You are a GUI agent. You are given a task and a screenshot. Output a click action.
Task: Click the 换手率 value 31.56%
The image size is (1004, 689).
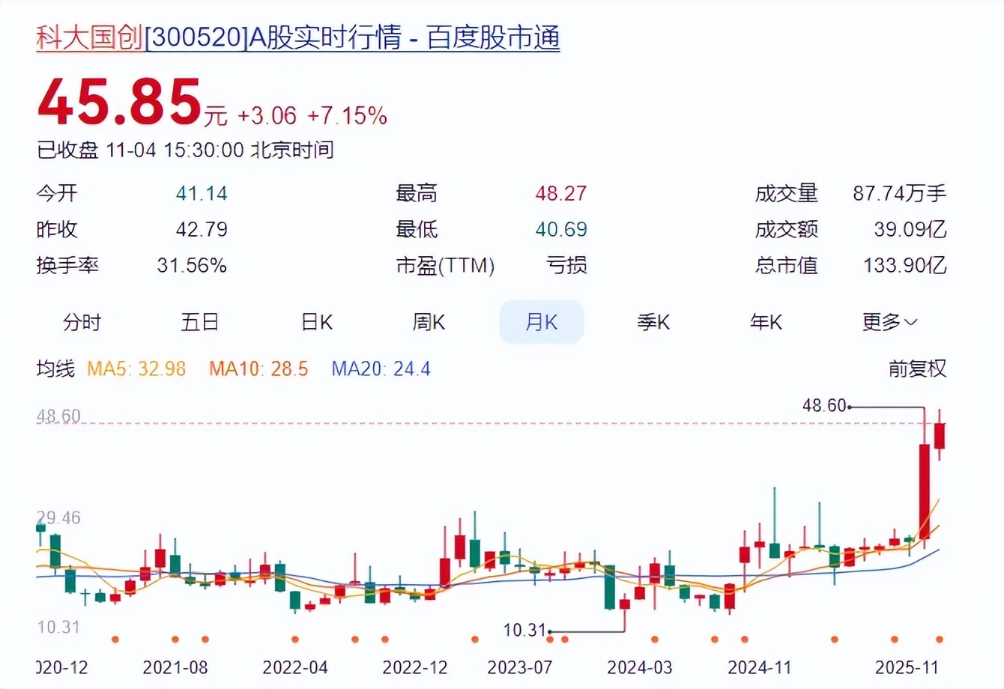[192, 265]
